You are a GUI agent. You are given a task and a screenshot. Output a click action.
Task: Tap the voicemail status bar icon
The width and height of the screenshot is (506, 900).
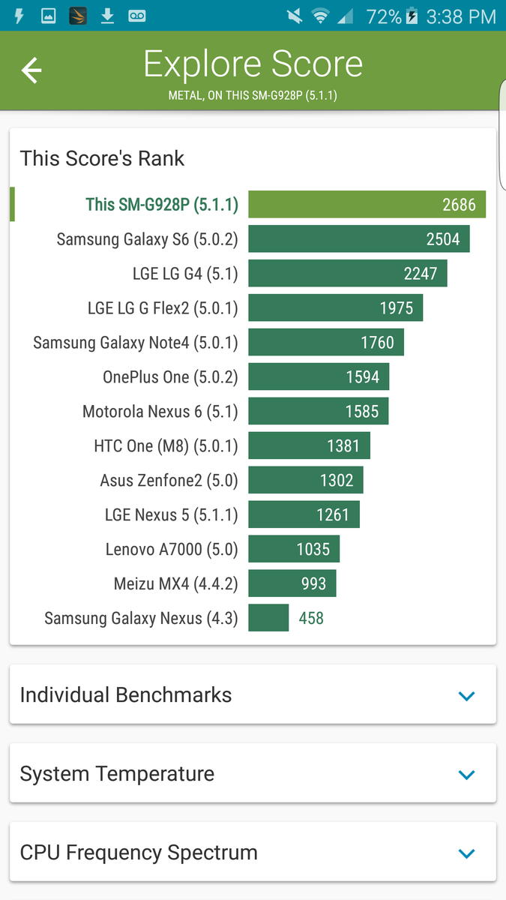pos(137,16)
